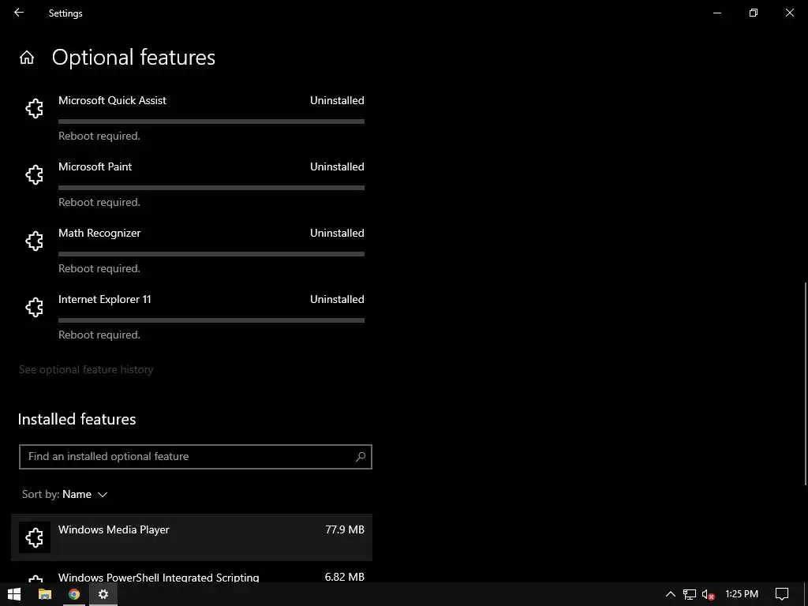808x606 pixels.
Task: Click the Math Recognizer puzzle icon
Action: [x=35, y=241]
